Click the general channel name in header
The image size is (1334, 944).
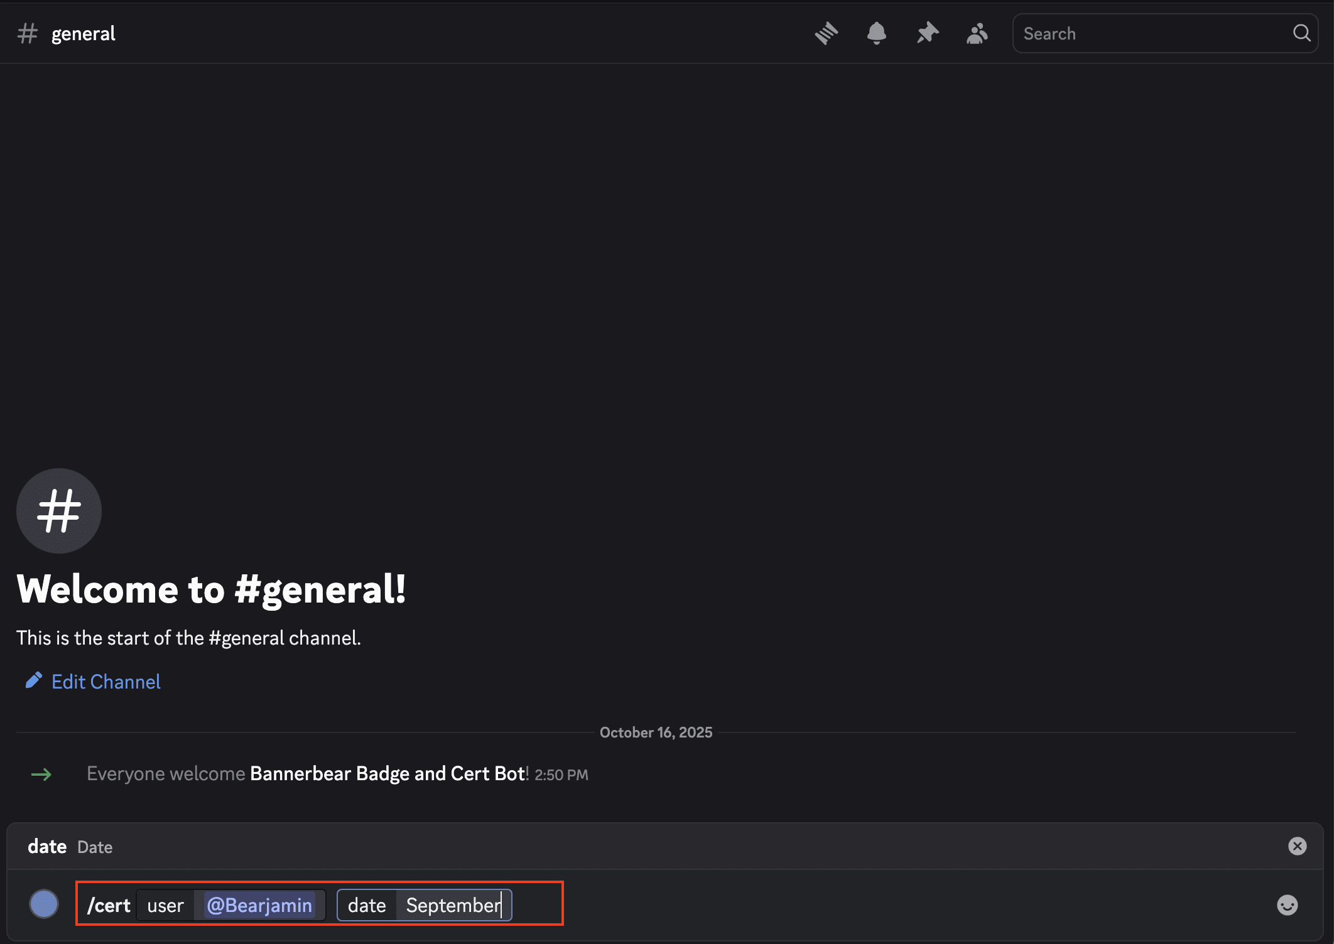pyautogui.click(x=83, y=33)
